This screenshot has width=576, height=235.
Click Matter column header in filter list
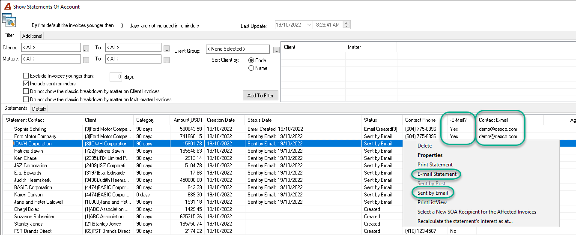(x=371, y=47)
